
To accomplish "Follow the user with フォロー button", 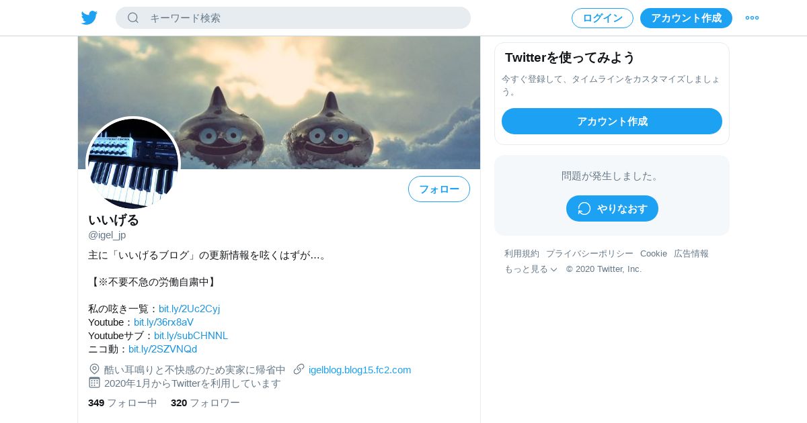I will (x=439, y=189).
